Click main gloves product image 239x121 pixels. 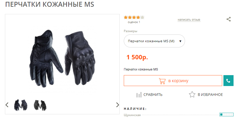[62, 58]
